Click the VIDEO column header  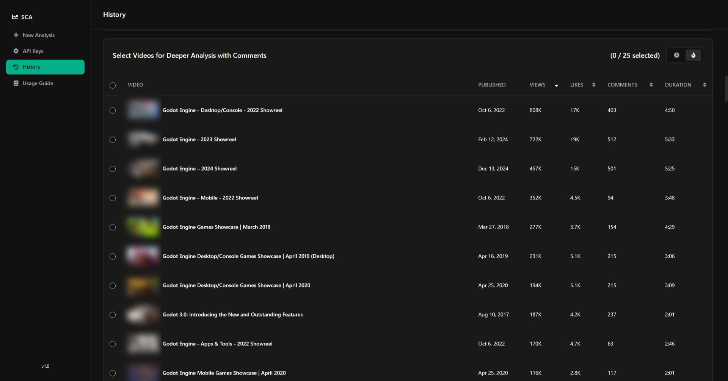pos(135,85)
